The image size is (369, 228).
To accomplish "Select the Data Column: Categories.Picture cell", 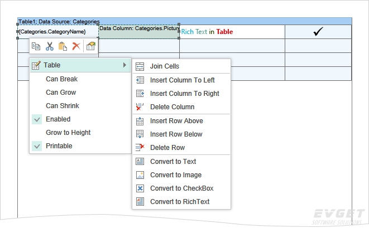I will click(139, 31).
